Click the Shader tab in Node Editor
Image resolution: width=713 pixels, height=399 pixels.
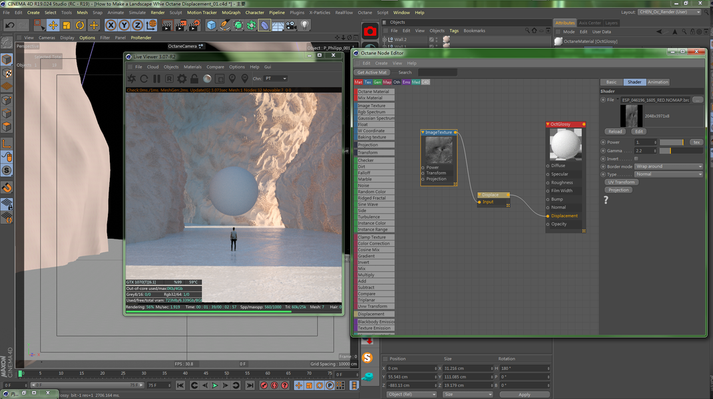coord(634,82)
